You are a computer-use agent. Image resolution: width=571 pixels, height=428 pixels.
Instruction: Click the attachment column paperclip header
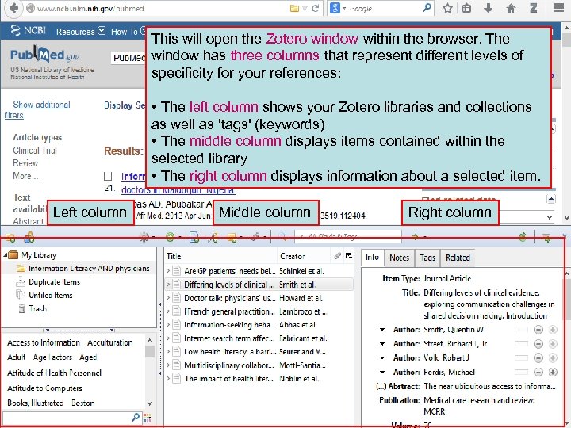[337, 256]
